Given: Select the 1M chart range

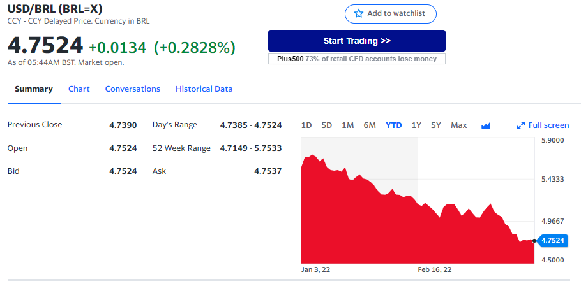Looking at the screenshot, I should [x=347, y=125].
